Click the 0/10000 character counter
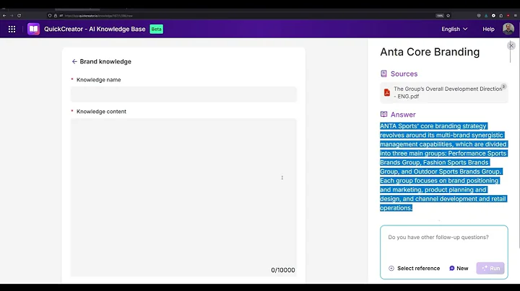The width and height of the screenshot is (520, 291). [x=283, y=270]
